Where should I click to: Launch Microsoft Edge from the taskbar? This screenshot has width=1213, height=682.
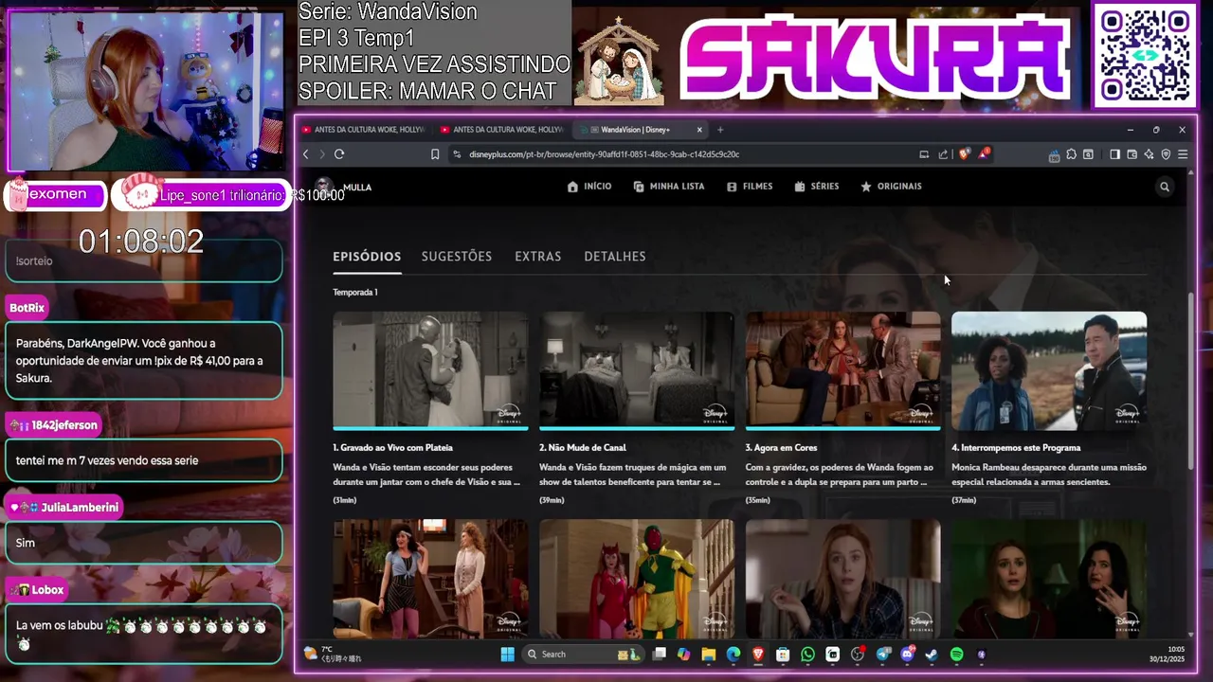[733, 655]
